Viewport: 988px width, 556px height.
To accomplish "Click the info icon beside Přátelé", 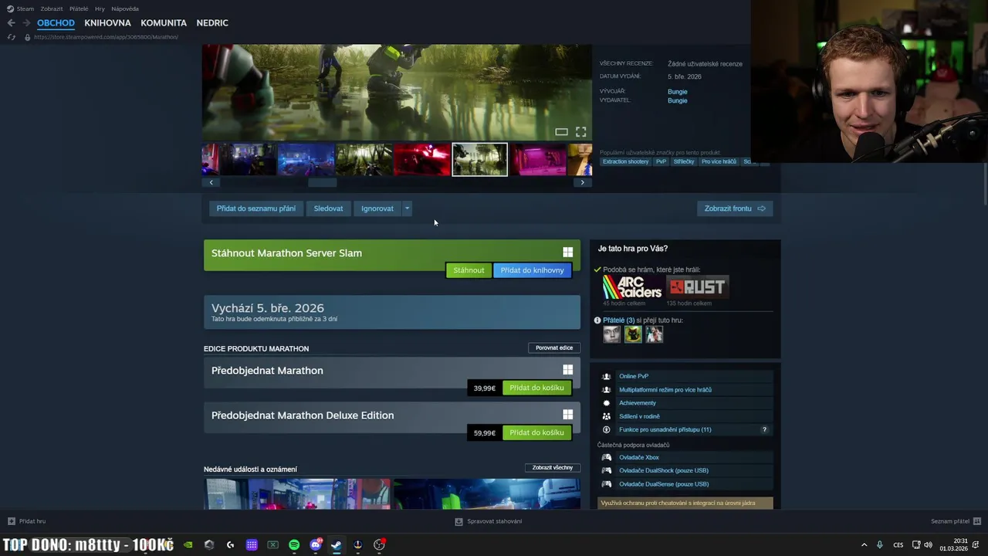I will [597, 320].
